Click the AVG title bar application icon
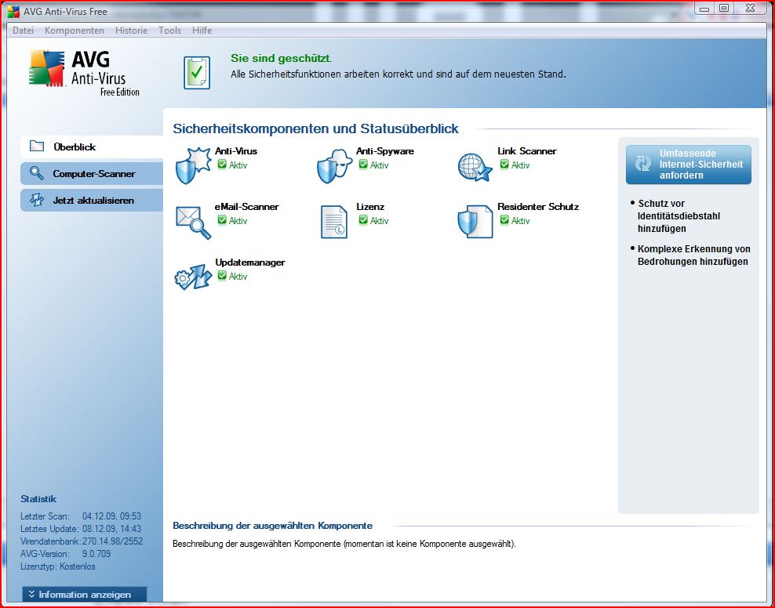 pos(14,11)
